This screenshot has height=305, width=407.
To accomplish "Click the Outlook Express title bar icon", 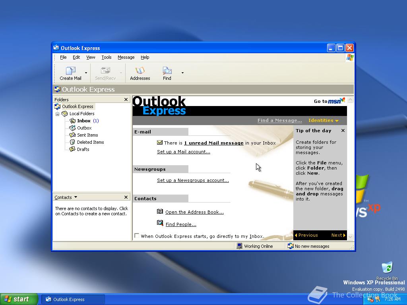I will coord(56,48).
